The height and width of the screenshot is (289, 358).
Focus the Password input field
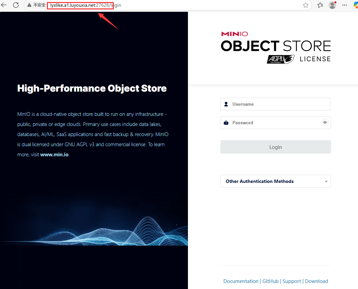[x=276, y=123]
